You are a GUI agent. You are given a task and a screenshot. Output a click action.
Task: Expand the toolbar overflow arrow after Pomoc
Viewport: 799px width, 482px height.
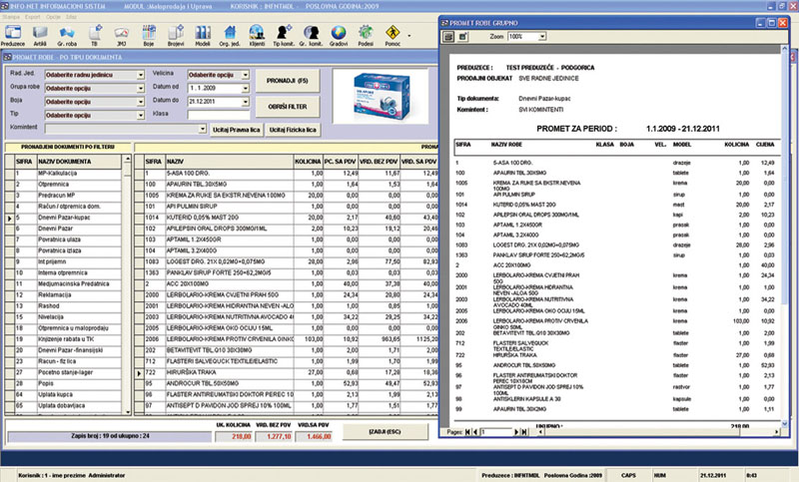409,36
